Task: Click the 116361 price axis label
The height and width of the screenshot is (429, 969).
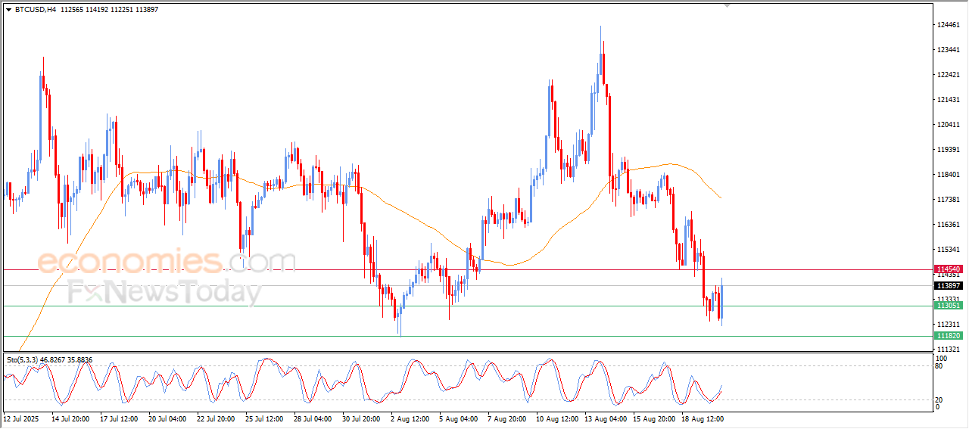Action: click(949, 225)
